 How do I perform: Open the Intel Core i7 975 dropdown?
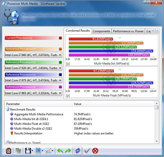[33, 80]
